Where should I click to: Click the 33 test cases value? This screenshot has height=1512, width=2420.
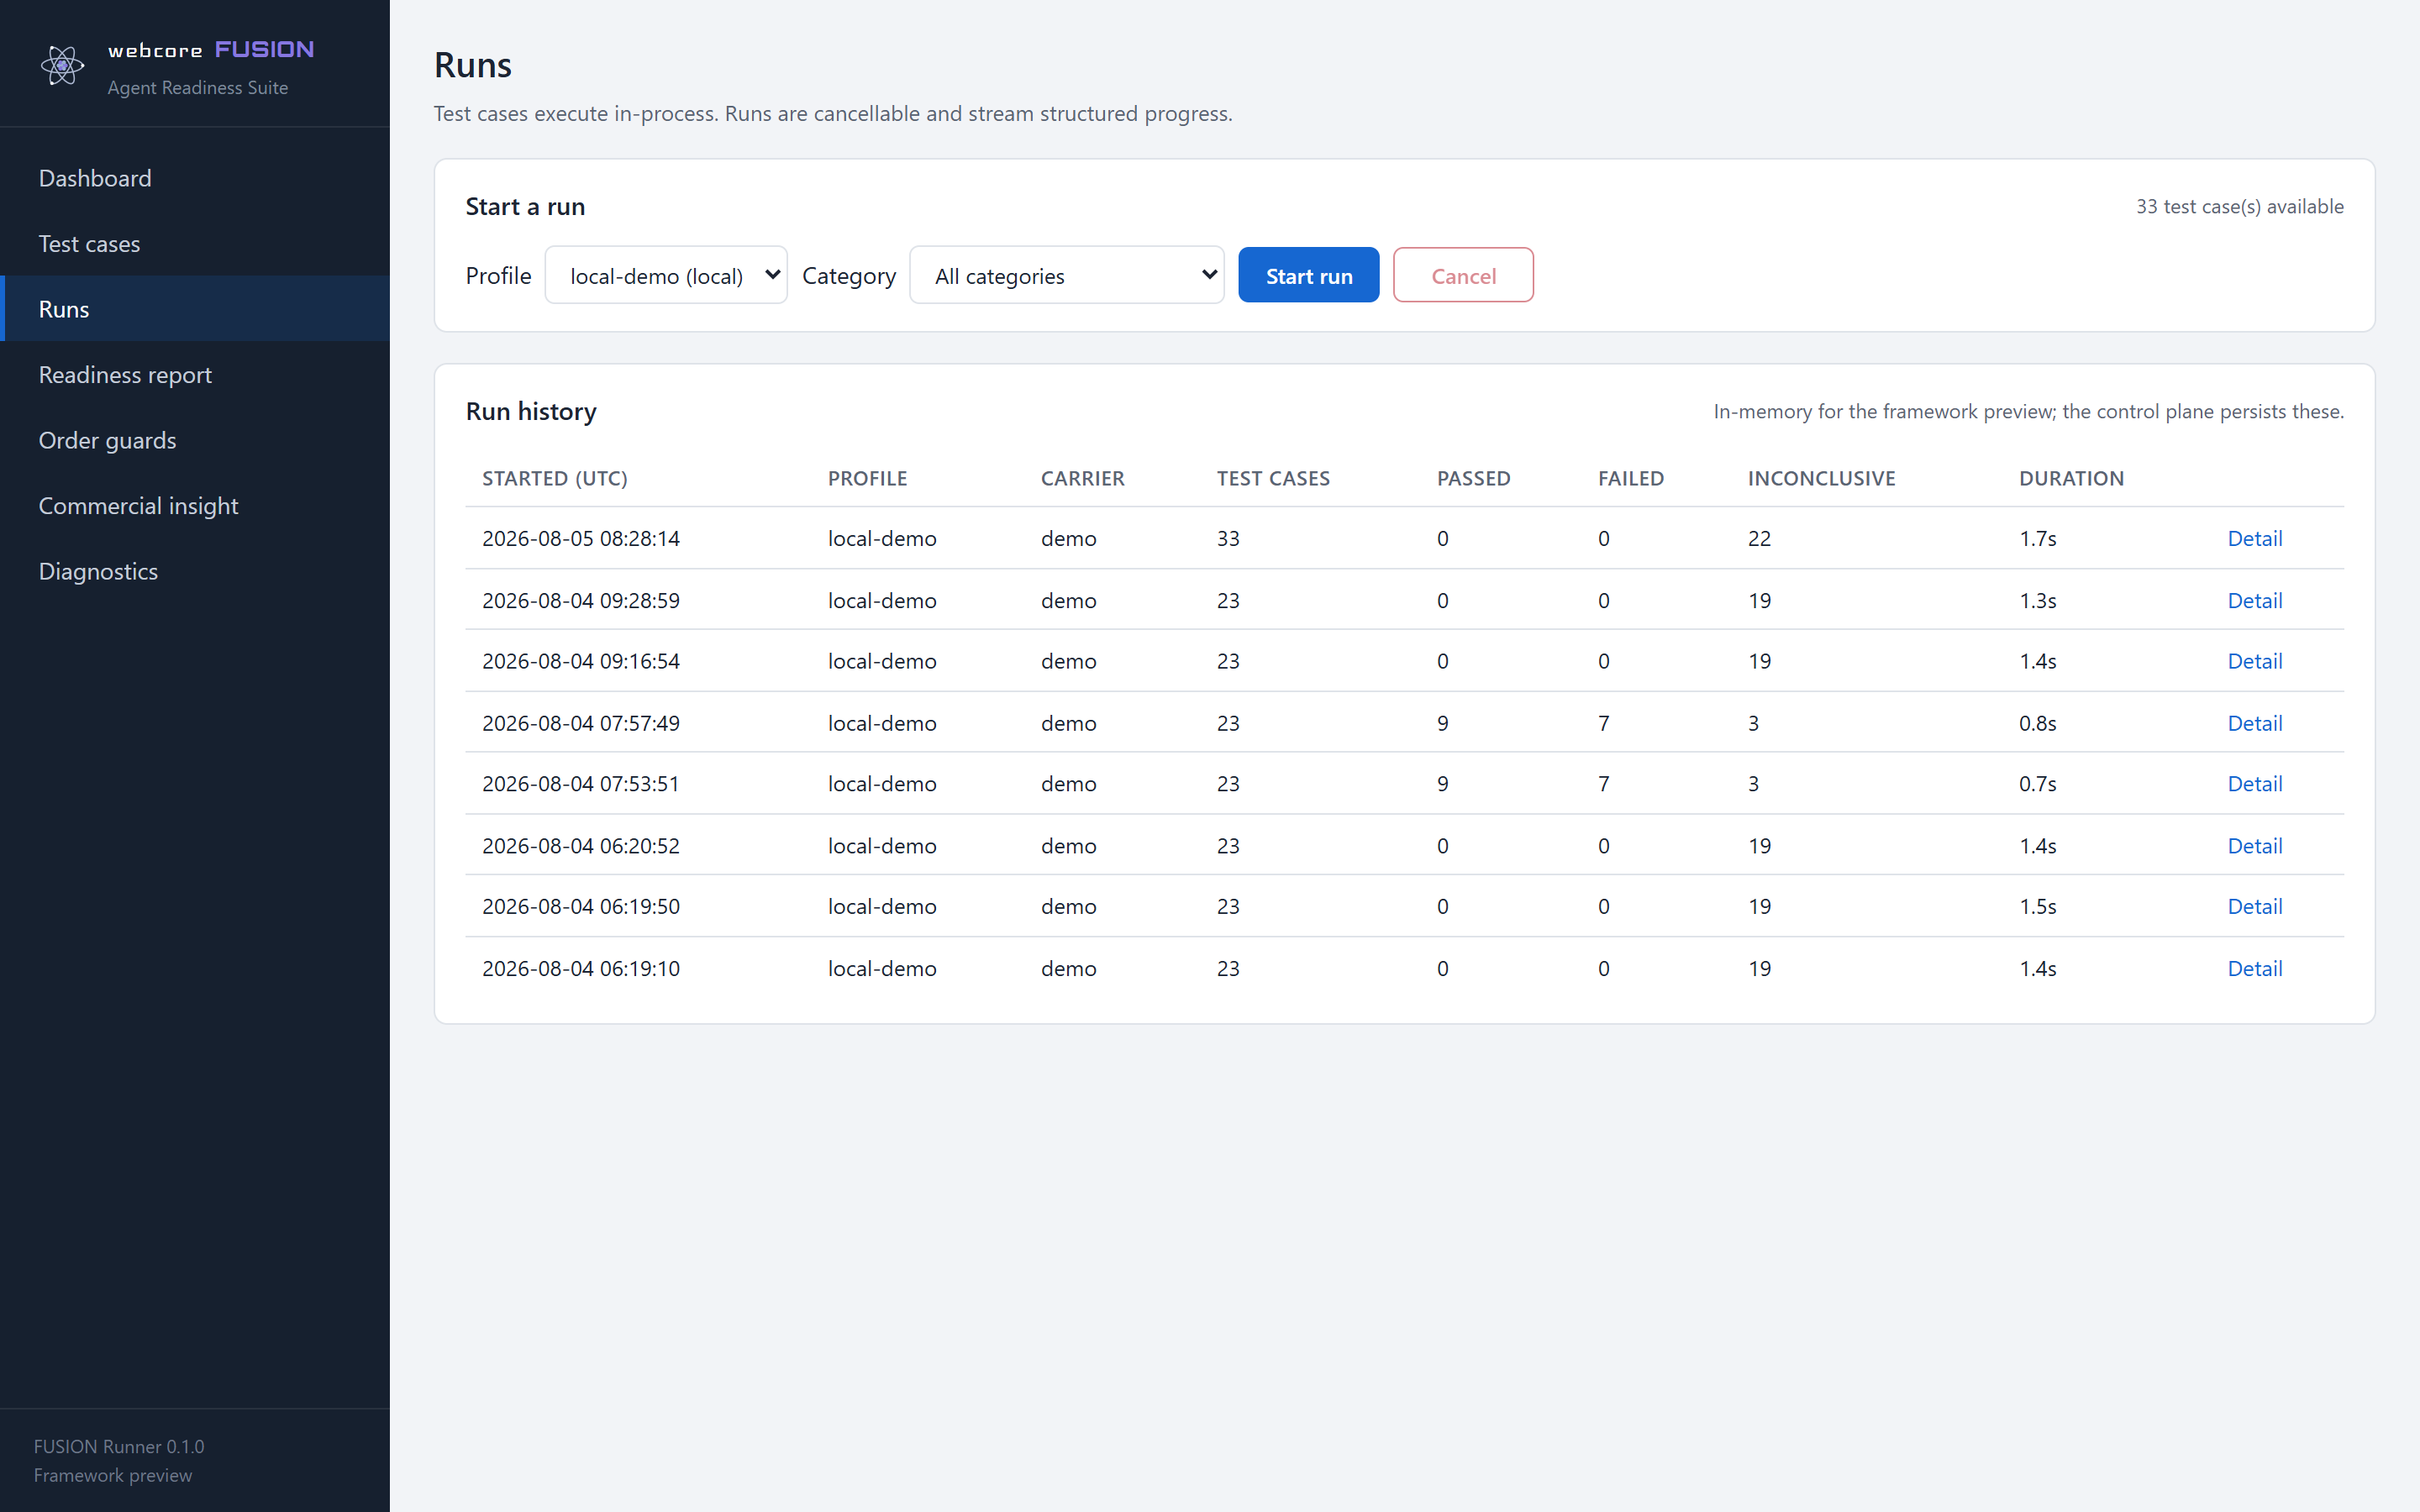[x=1228, y=538]
